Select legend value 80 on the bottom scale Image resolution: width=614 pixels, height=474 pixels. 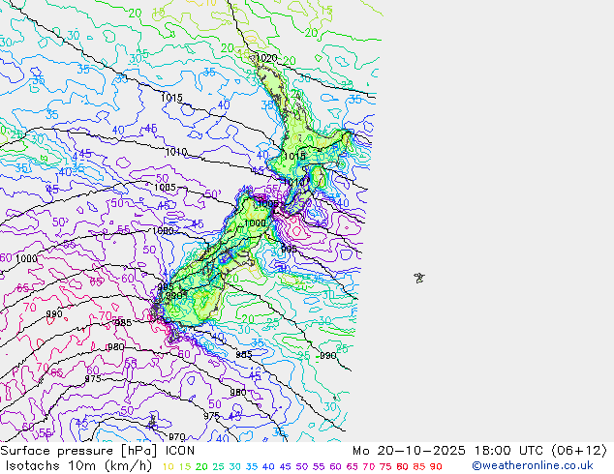(x=402, y=466)
